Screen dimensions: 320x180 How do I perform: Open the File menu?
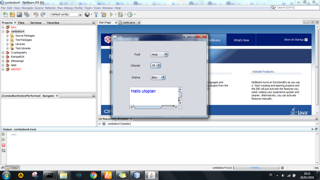[3, 8]
